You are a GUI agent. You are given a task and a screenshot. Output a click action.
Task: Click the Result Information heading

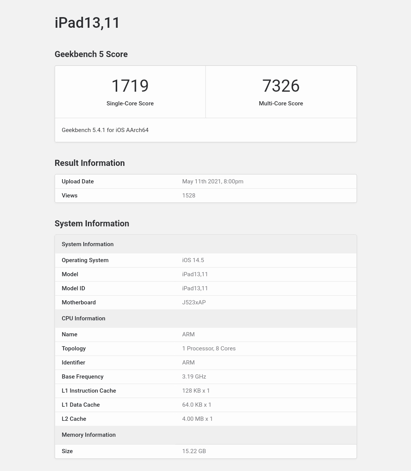(x=89, y=163)
